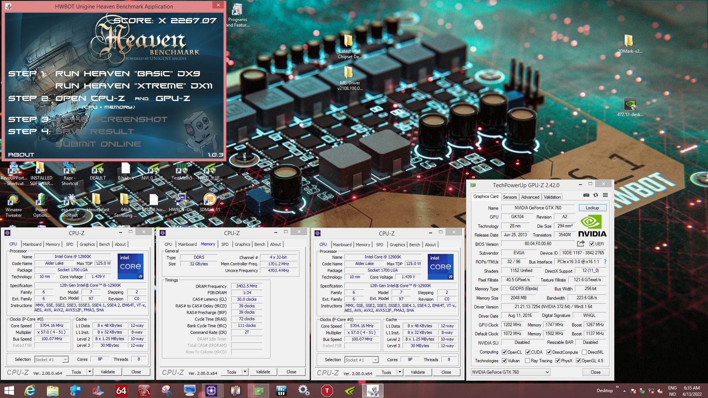708x398 pixels.
Task: Toggle the Vulkan checkbox
Action: click(x=504, y=361)
